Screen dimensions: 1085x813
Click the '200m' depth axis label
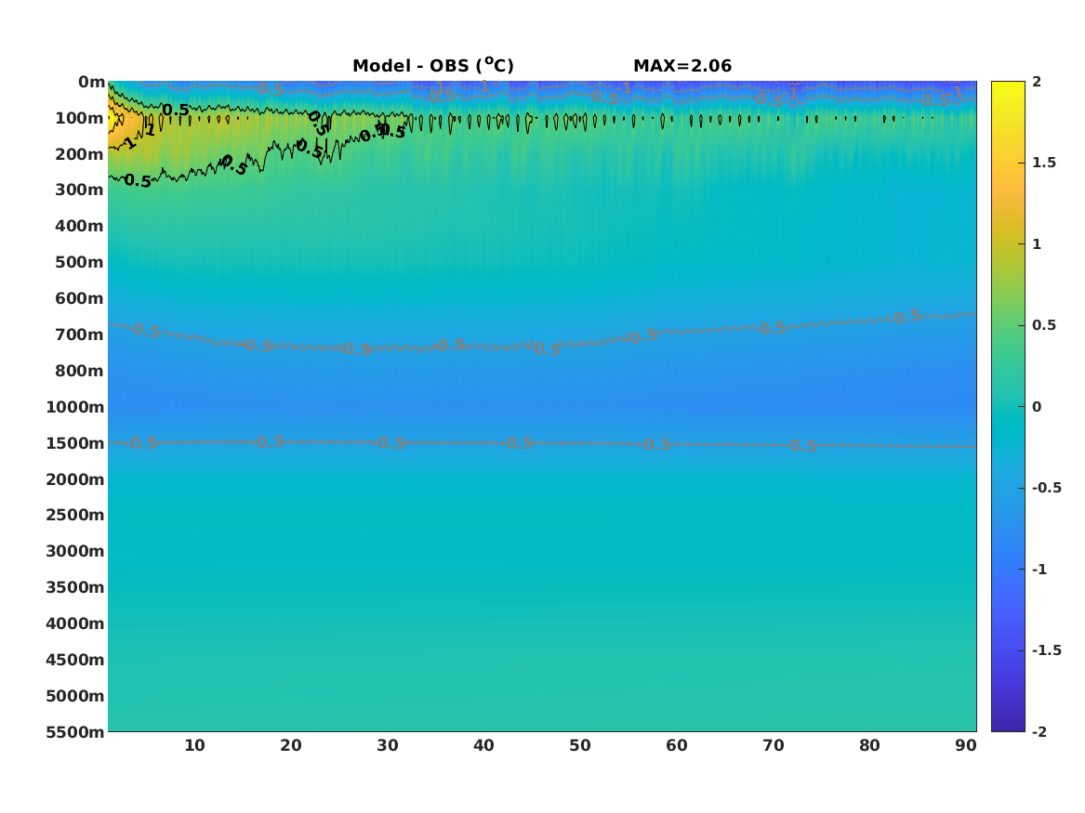[80, 154]
